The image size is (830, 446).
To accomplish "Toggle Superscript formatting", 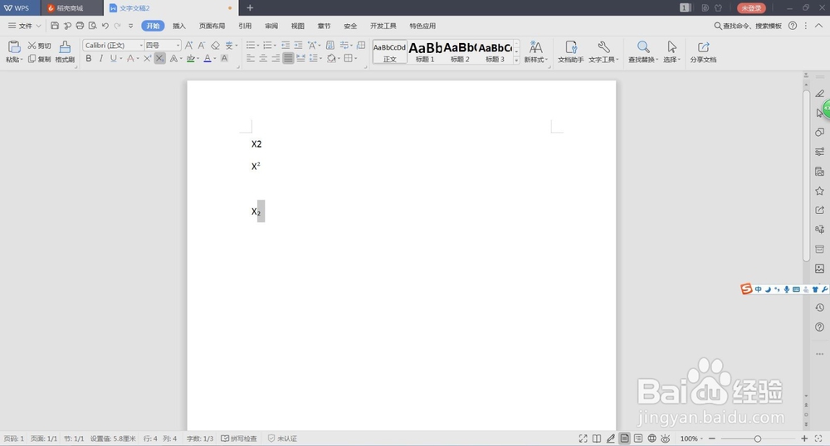I will pyautogui.click(x=147, y=58).
